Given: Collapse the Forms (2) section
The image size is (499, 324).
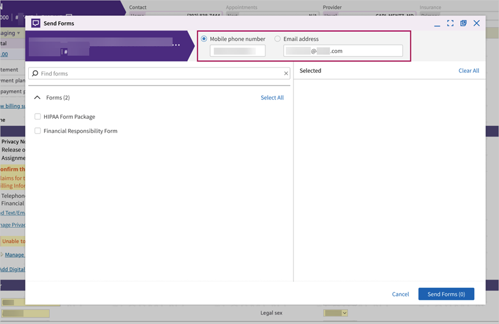Looking at the screenshot, I should pos(38,98).
